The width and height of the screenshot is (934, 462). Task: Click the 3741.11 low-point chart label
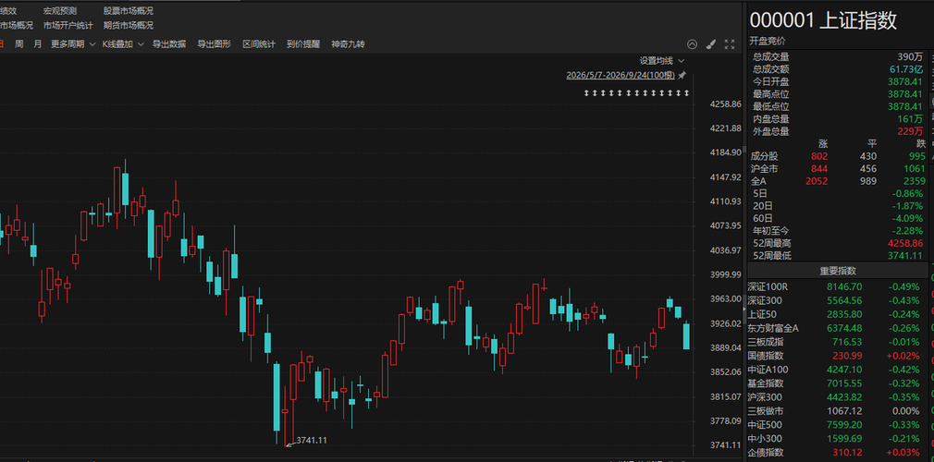[312, 440]
